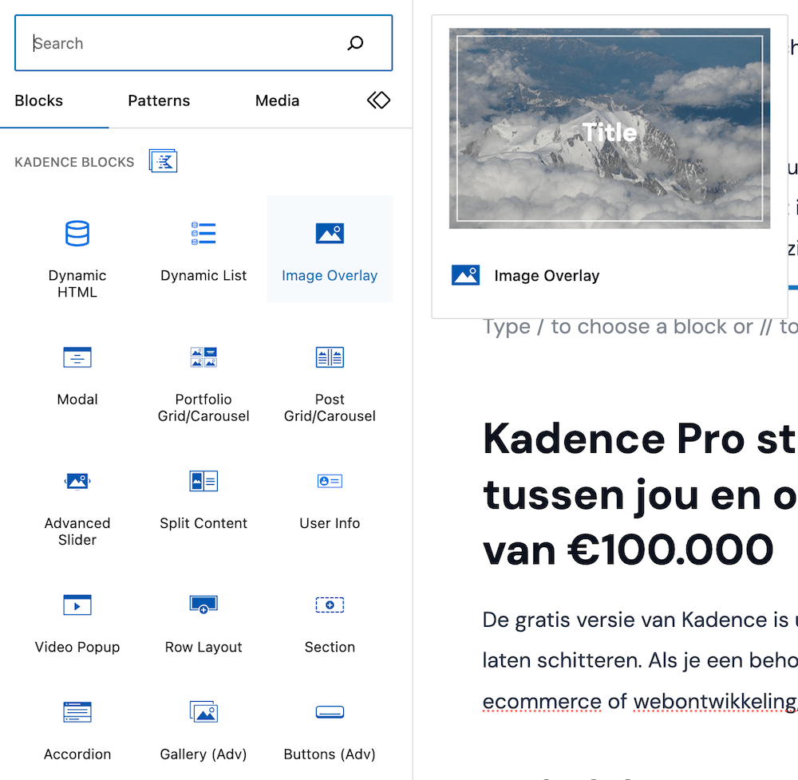Image resolution: width=798 pixels, height=780 pixels.
Task: Choose the Gallery (Adv) block
Action: coord(203,730)
